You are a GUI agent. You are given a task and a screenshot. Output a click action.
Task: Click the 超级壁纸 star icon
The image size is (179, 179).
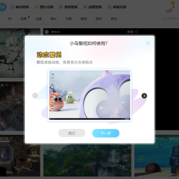point(85,7)
